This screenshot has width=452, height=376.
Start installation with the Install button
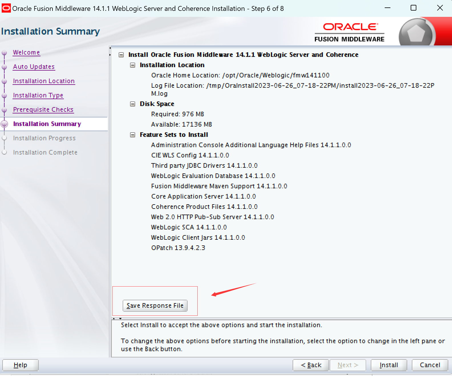[x=389, y=365]
